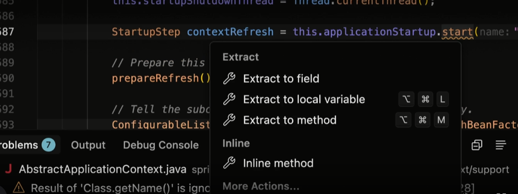Click the list view icon in Problems panel
This screenshot has height=194, width=518.
coord(501,145)
